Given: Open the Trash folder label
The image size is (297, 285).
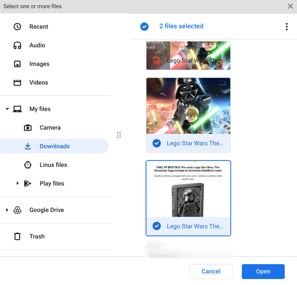Looking at the screenshot, I should point(37,236).
